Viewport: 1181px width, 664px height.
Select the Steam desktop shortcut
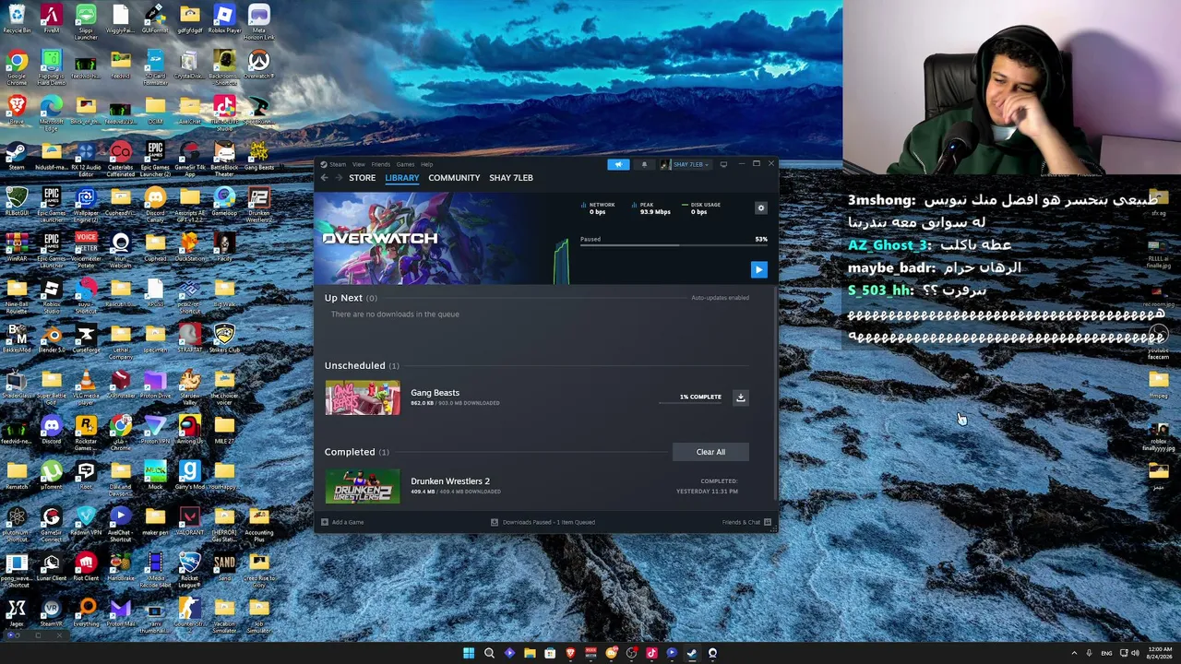pos(17,155)
